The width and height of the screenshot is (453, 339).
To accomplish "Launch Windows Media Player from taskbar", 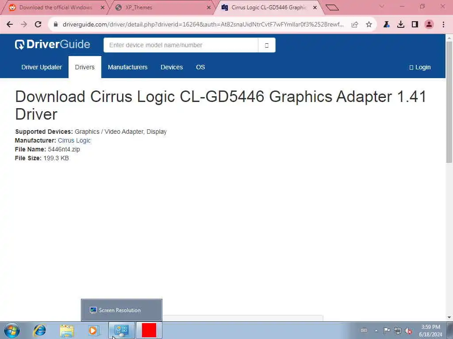I will [93, 330].
